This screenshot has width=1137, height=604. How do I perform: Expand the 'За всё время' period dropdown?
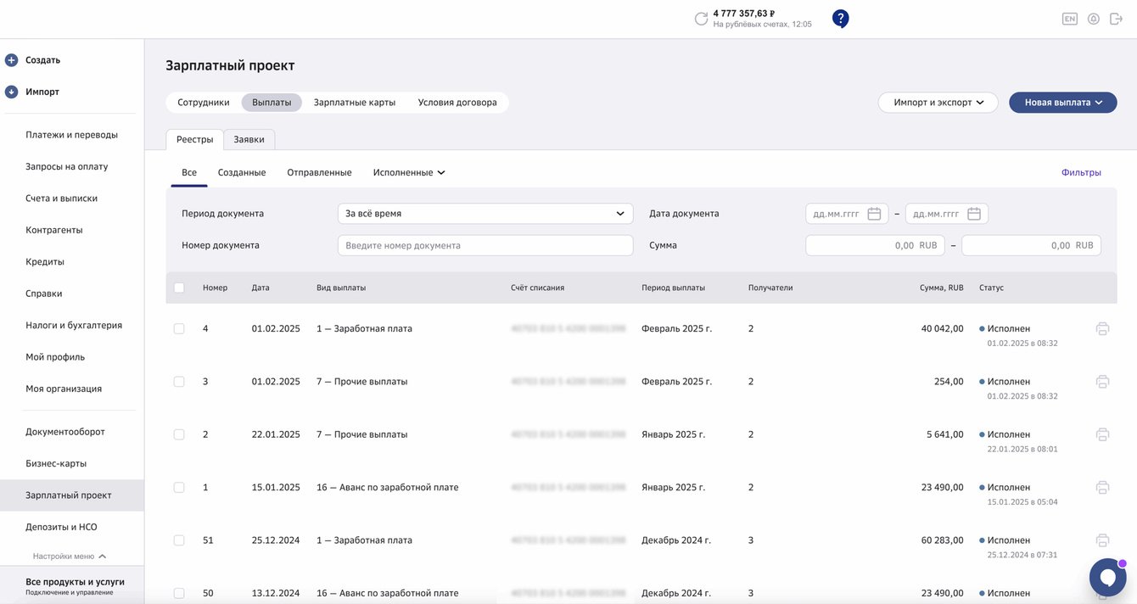click(x=485, y=214)
